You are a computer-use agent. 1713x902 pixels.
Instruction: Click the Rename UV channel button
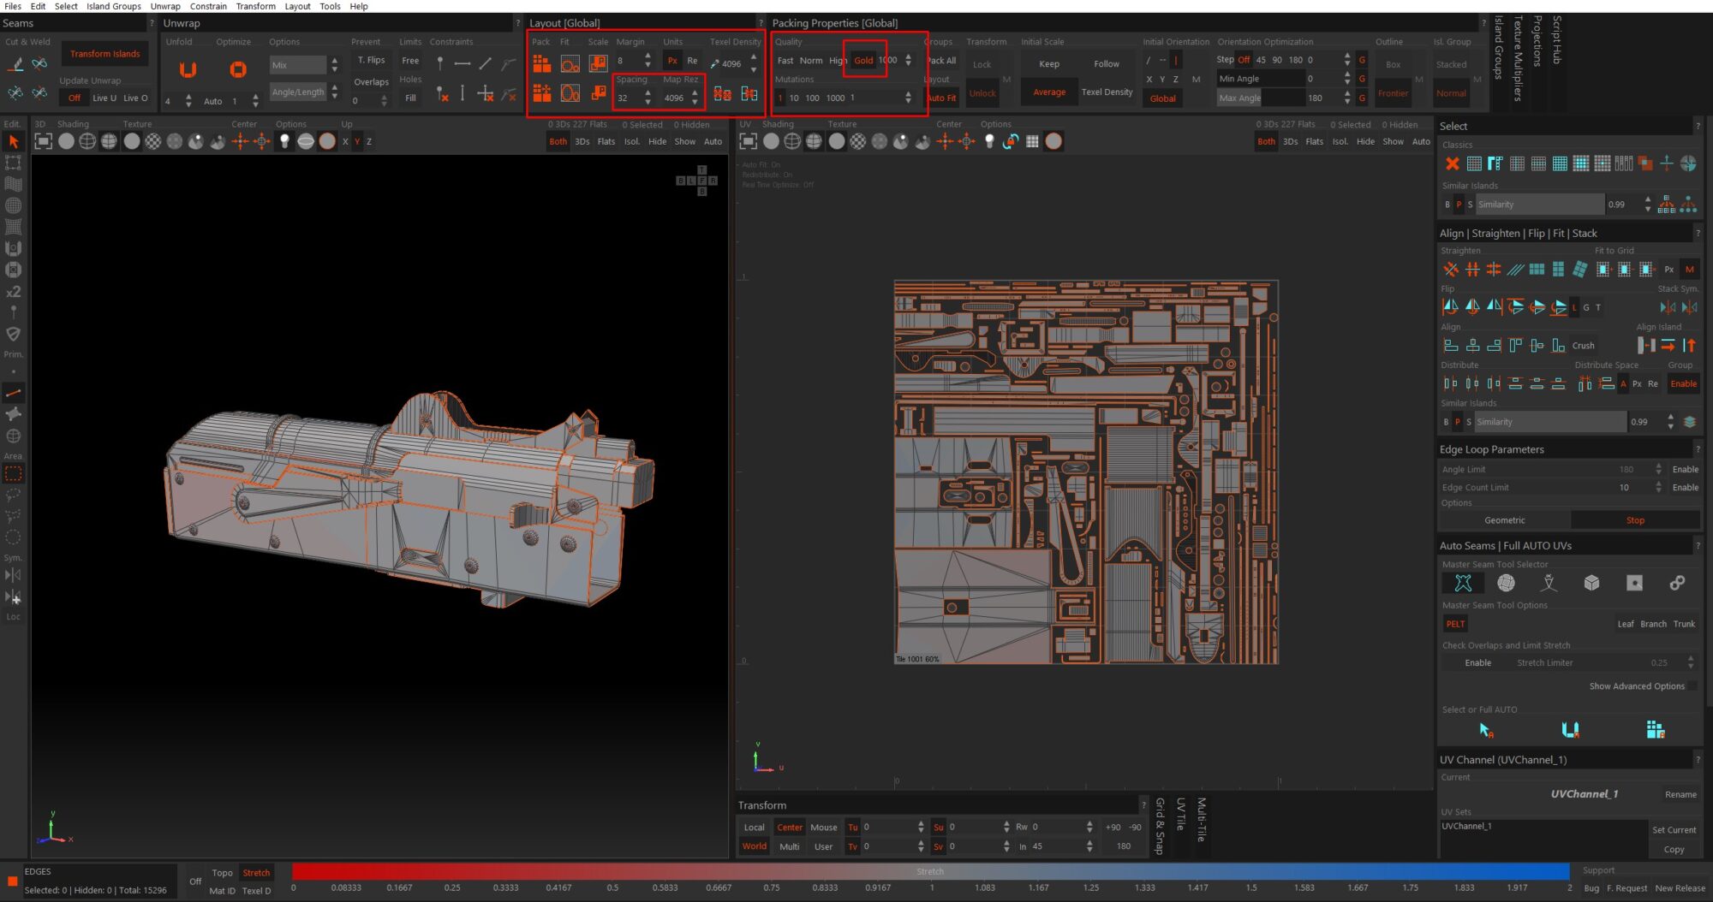coord(1680,794)
